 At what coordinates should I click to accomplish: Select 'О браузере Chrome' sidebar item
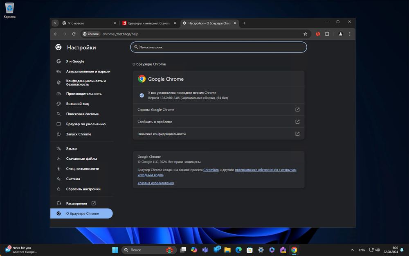point(81,214)
